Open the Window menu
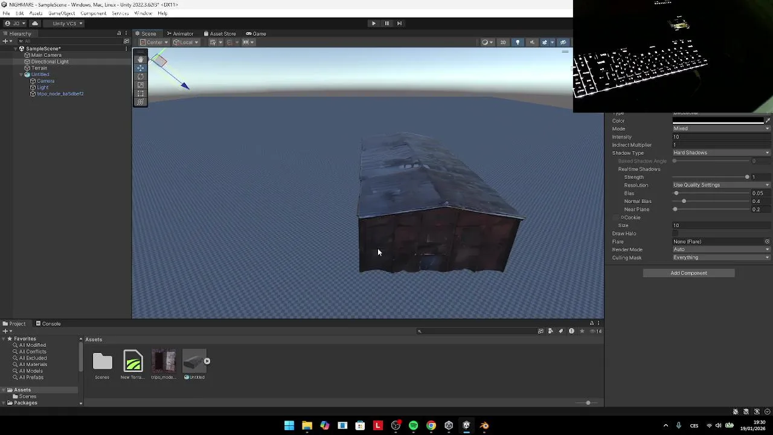 point(143,13)
